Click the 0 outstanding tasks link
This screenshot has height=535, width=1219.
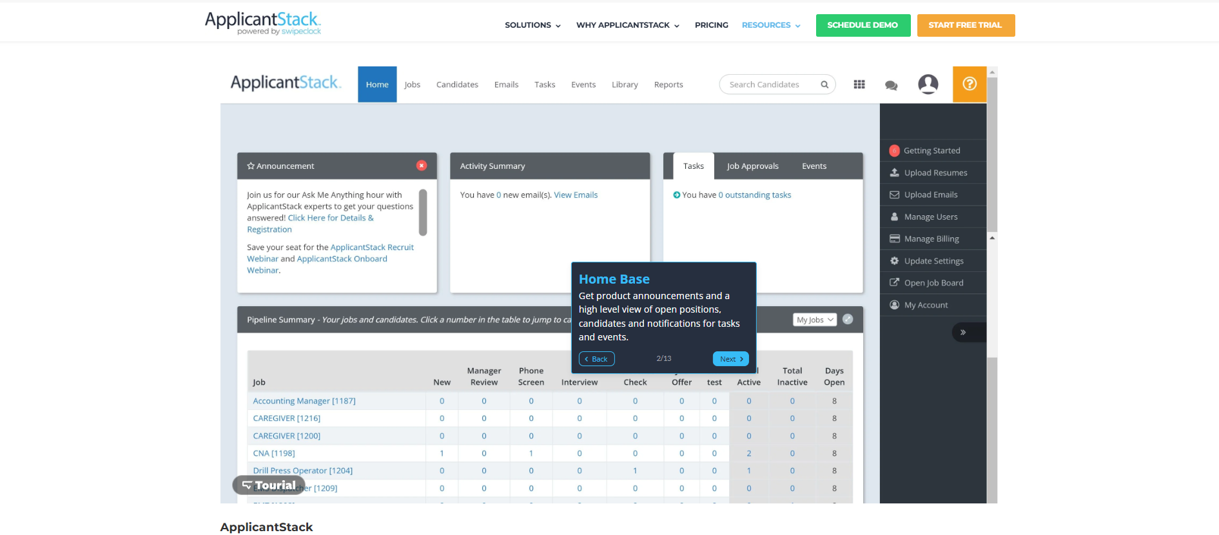[x=755, y=195]
